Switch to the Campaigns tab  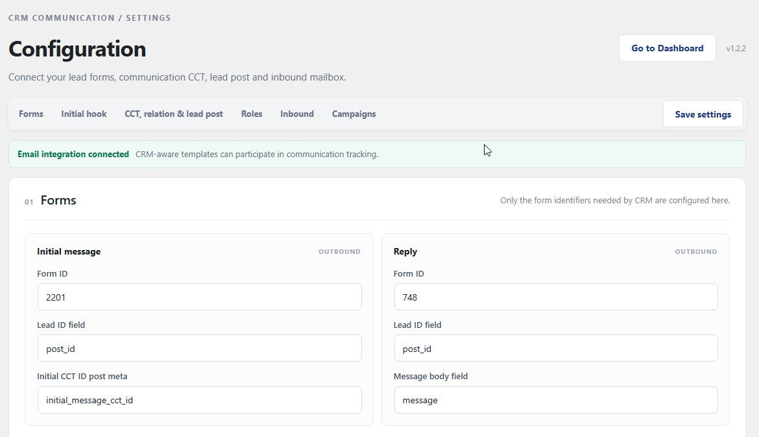[354, 114]
